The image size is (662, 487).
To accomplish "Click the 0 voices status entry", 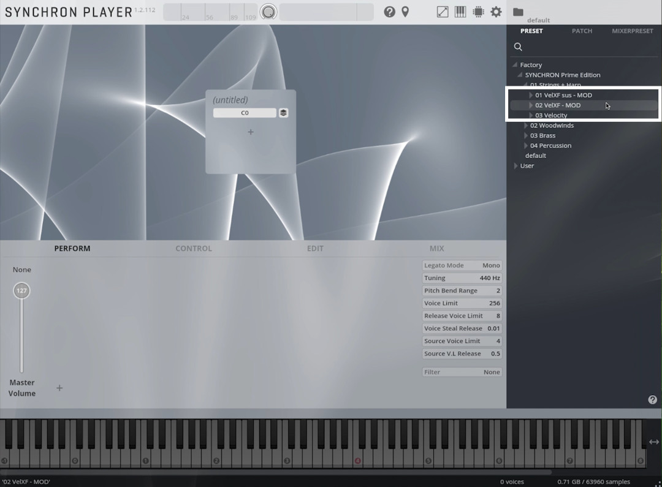I will [512, 482].
